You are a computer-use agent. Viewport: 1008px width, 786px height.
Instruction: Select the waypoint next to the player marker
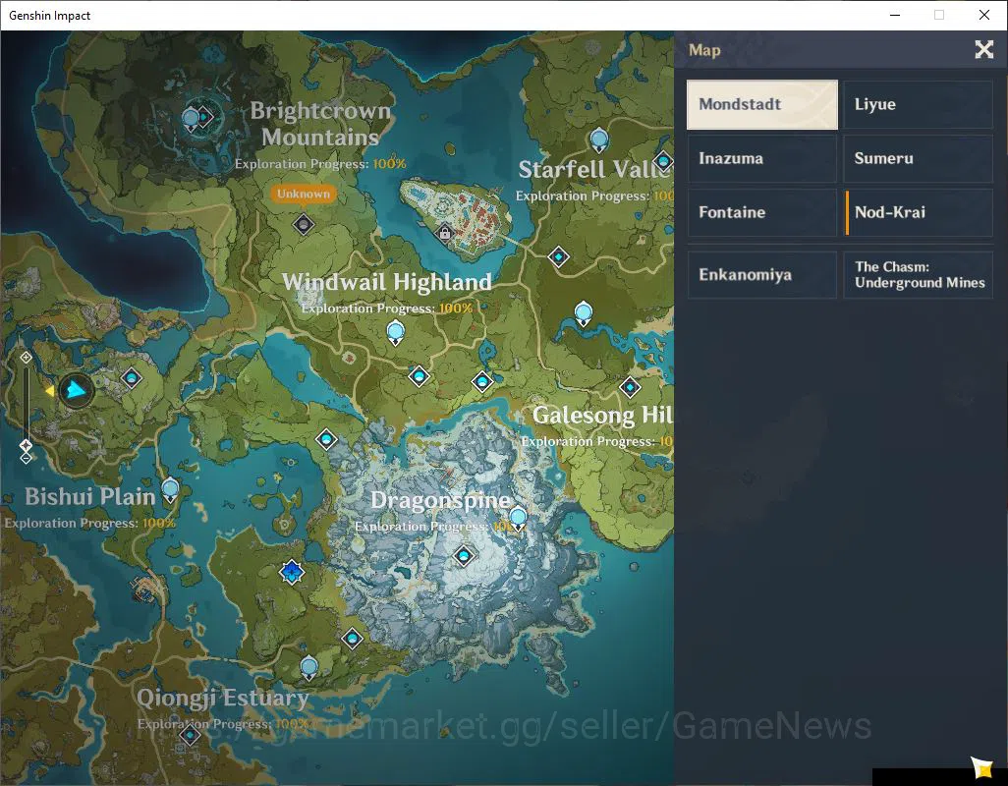[x=132, y=378]
